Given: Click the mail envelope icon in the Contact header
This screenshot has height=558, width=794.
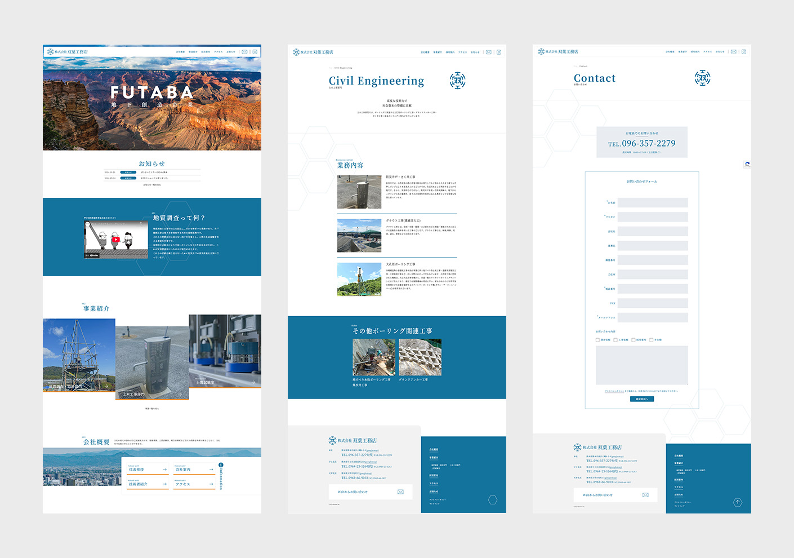Looking at the screenshot, I should coord(733,52).
